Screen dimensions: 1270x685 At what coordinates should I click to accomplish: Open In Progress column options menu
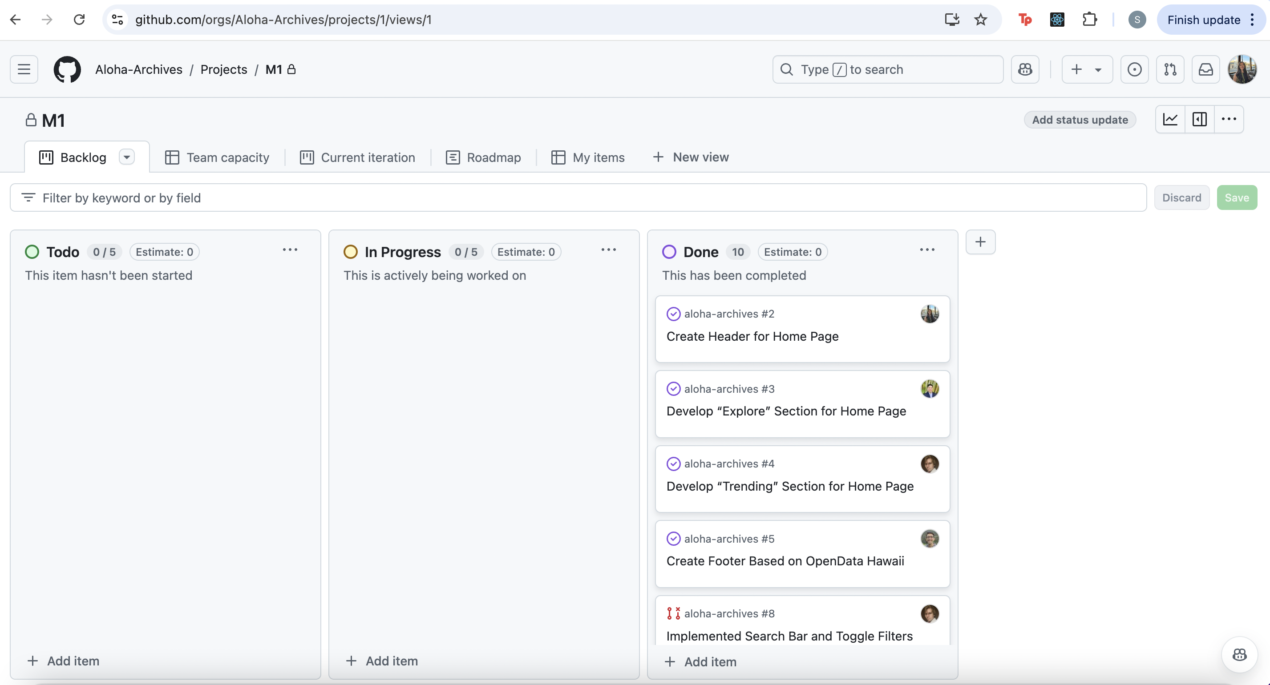[x=608, y=250]
